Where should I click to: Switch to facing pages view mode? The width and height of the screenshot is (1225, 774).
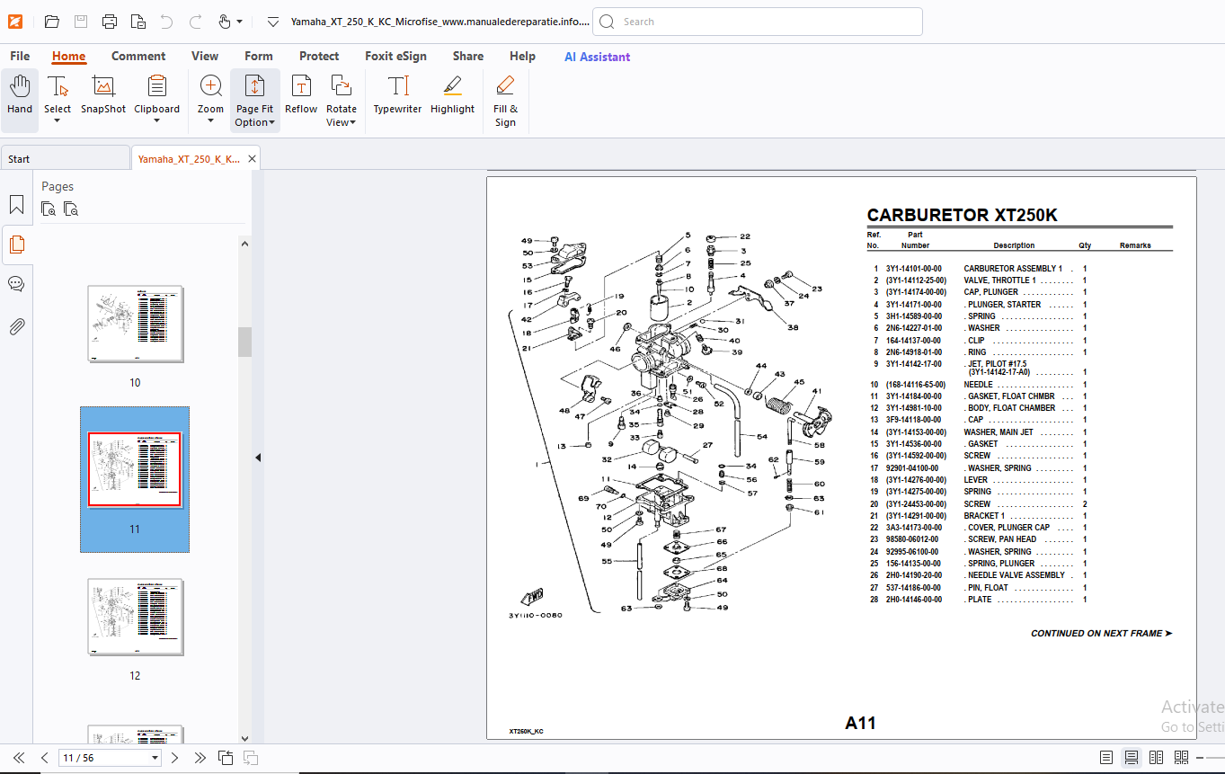[1157, 758]
